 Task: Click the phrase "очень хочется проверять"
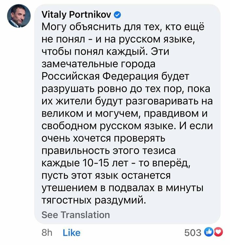click(105, 139)
